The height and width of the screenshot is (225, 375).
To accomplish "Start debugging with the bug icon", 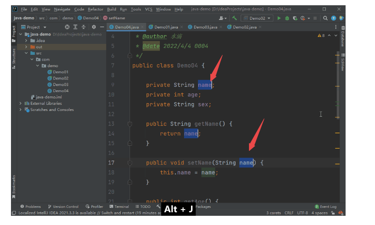I will pos(287,18).
